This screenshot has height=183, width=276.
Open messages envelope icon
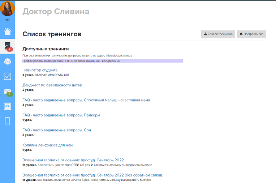(7, 91)
